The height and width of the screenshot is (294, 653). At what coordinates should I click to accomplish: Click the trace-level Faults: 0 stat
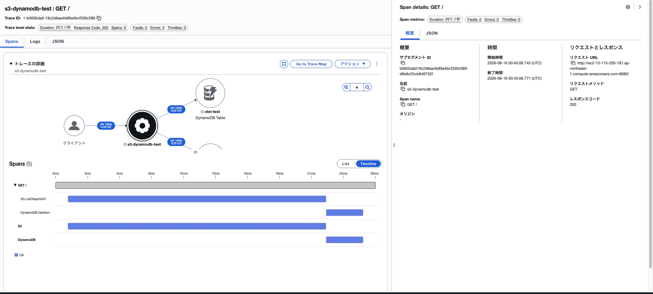pyautogui.click(x=140, y=28)
